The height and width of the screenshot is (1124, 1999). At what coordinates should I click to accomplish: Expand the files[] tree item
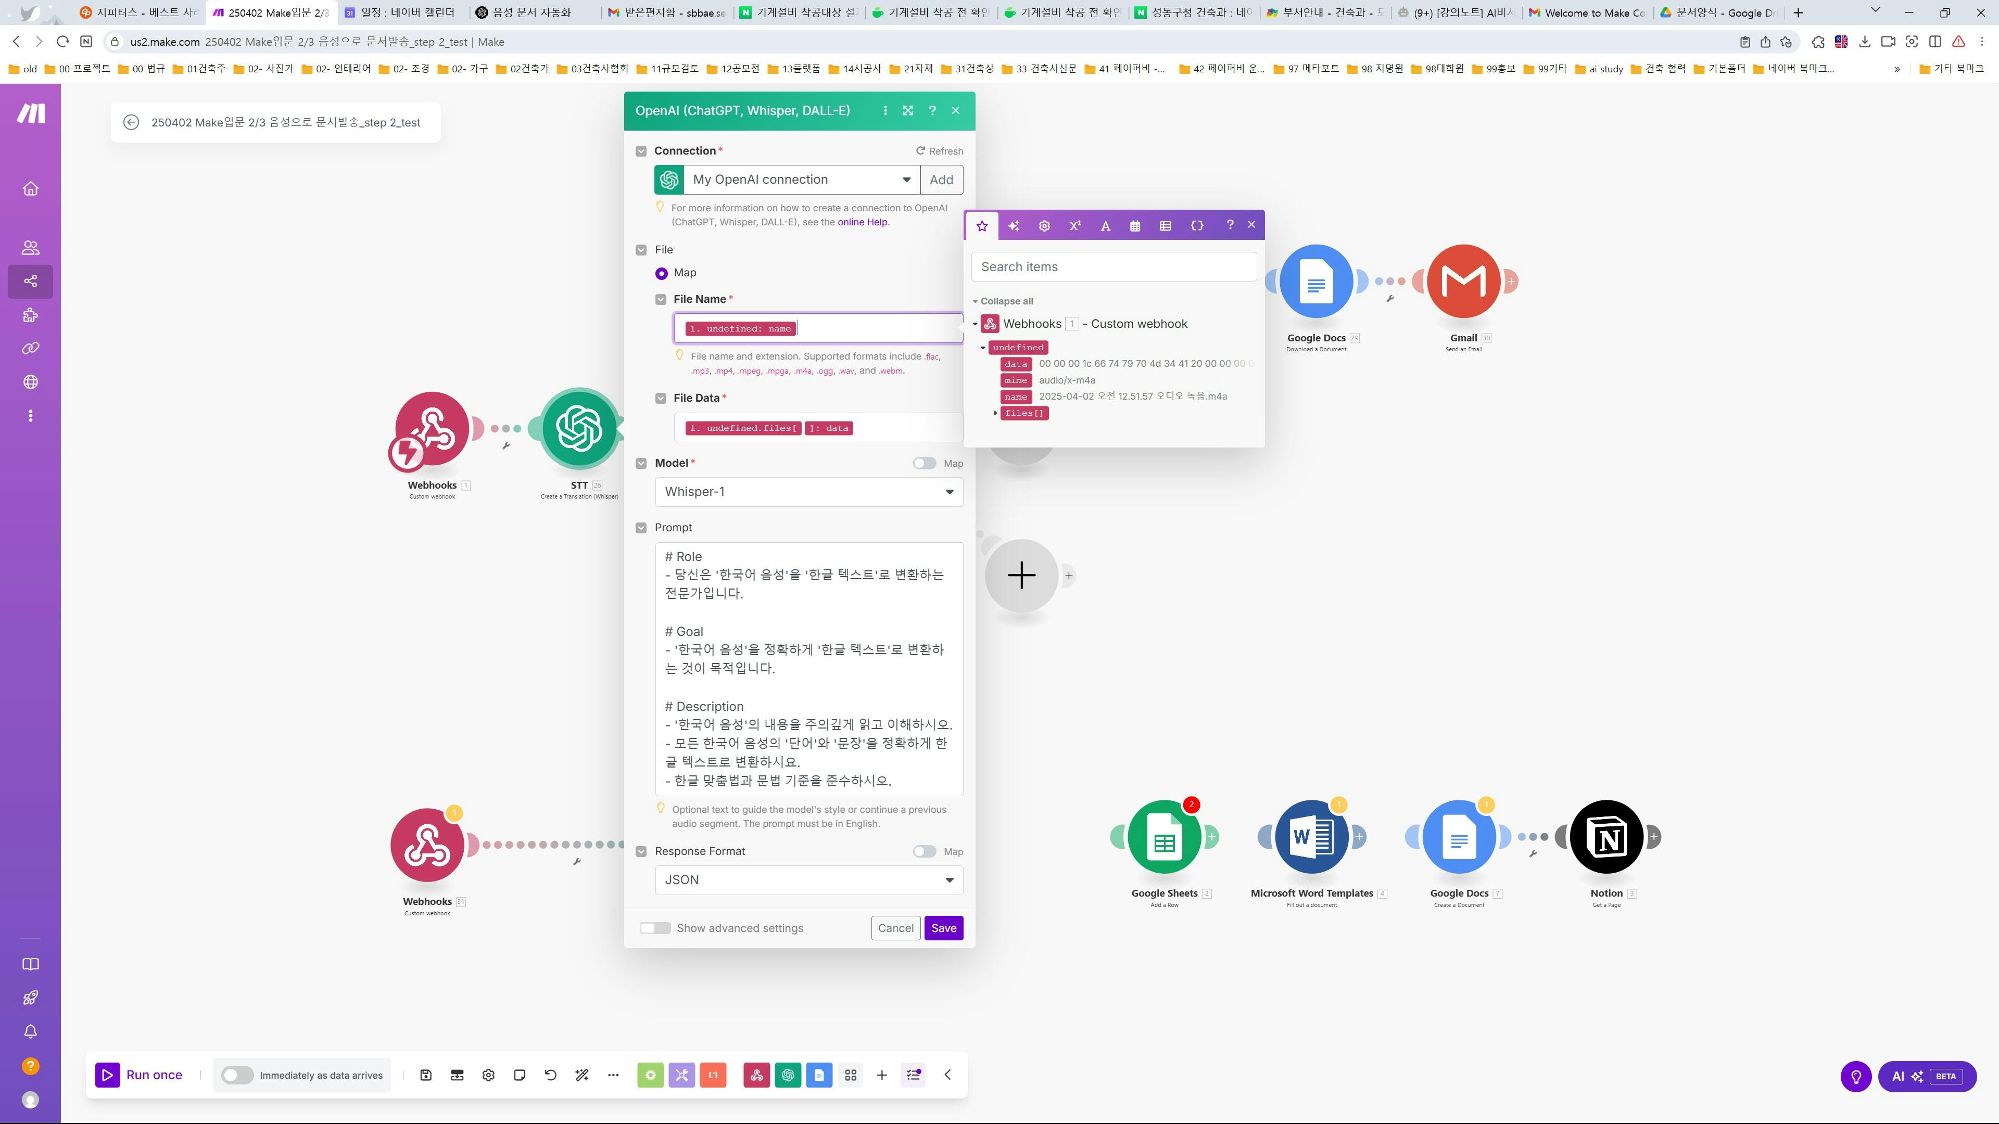pyautogui.click(x=996, y=413)
